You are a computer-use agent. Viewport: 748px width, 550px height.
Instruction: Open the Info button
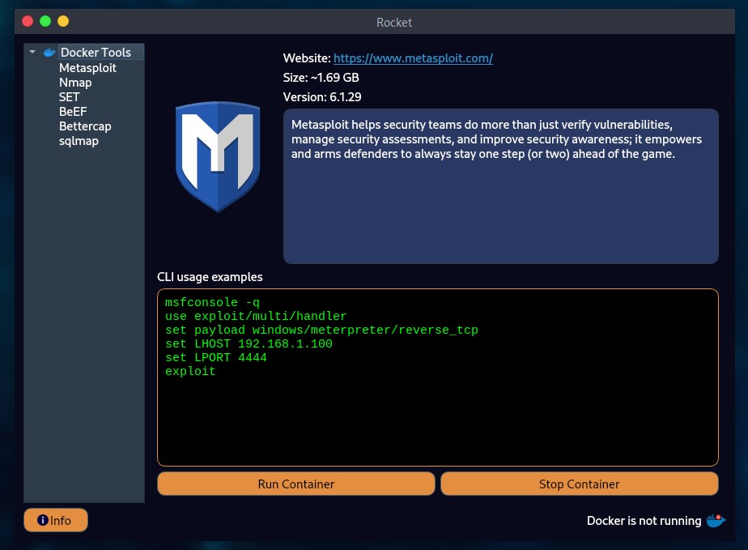[56, 520]
